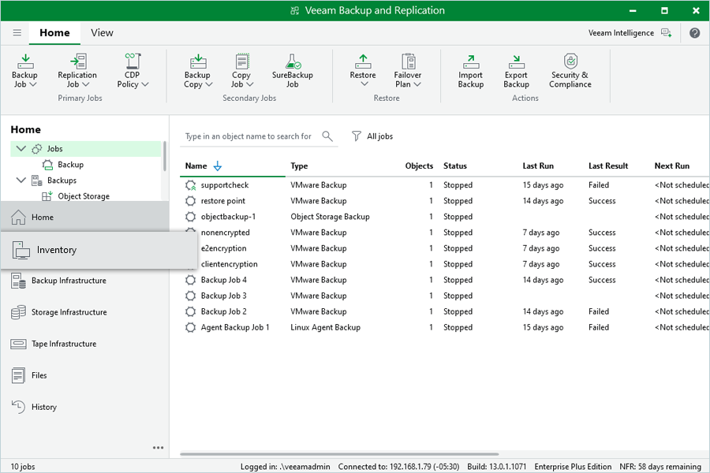Click the All jobs filter
This screenshot has height=473, width=710.
click(372, 136)
